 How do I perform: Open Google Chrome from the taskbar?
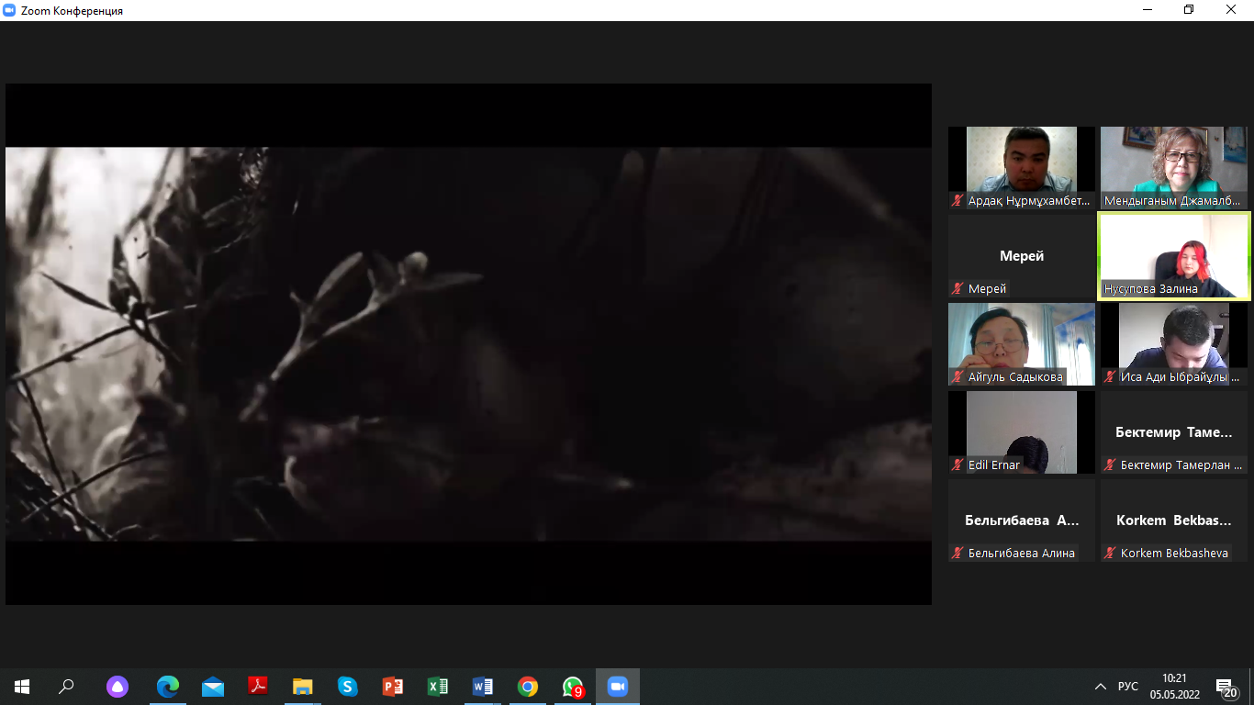[x=527, y=687]
